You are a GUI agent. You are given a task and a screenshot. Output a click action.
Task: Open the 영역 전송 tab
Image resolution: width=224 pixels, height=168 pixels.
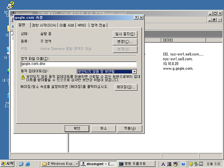(x=98, y=25)
